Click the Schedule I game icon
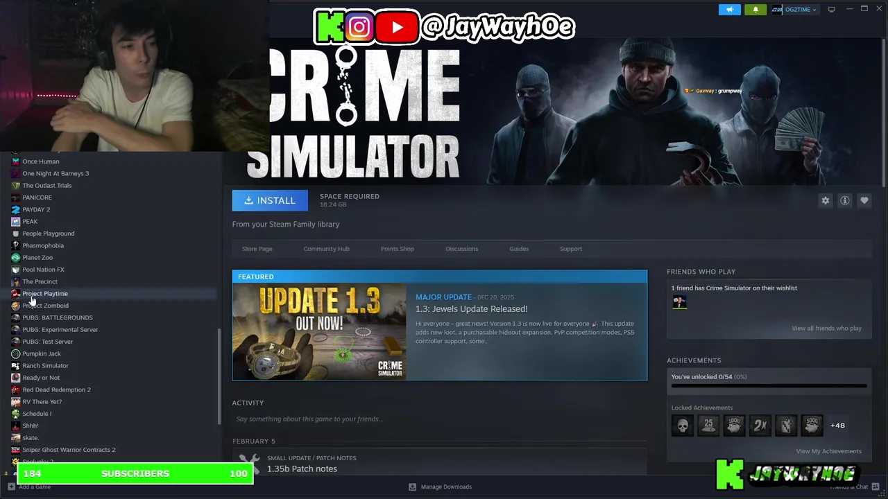The image size is (888, 499). click(16, 414)
